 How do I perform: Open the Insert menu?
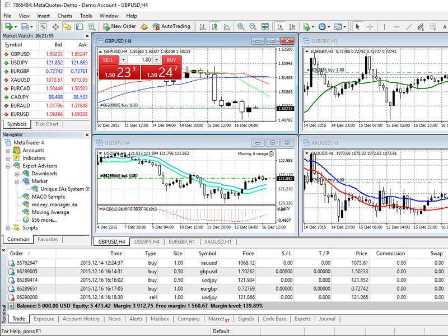[x=44, y=16]
